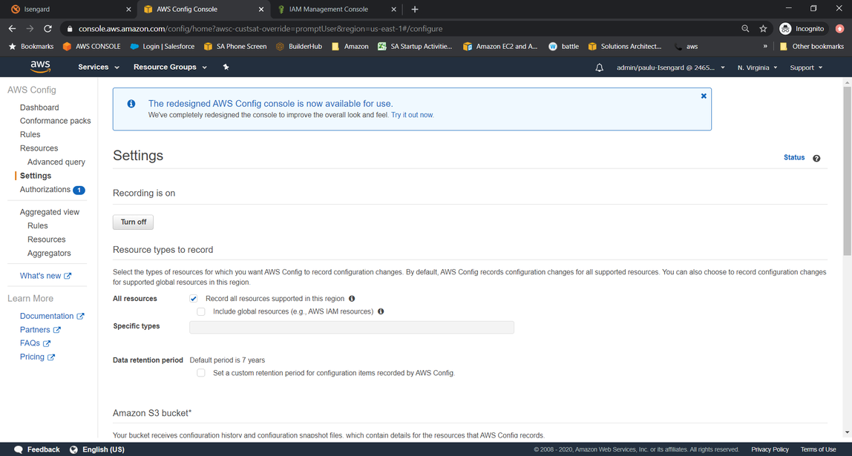Show more bookmarks with the chevron

pos(765,46)
